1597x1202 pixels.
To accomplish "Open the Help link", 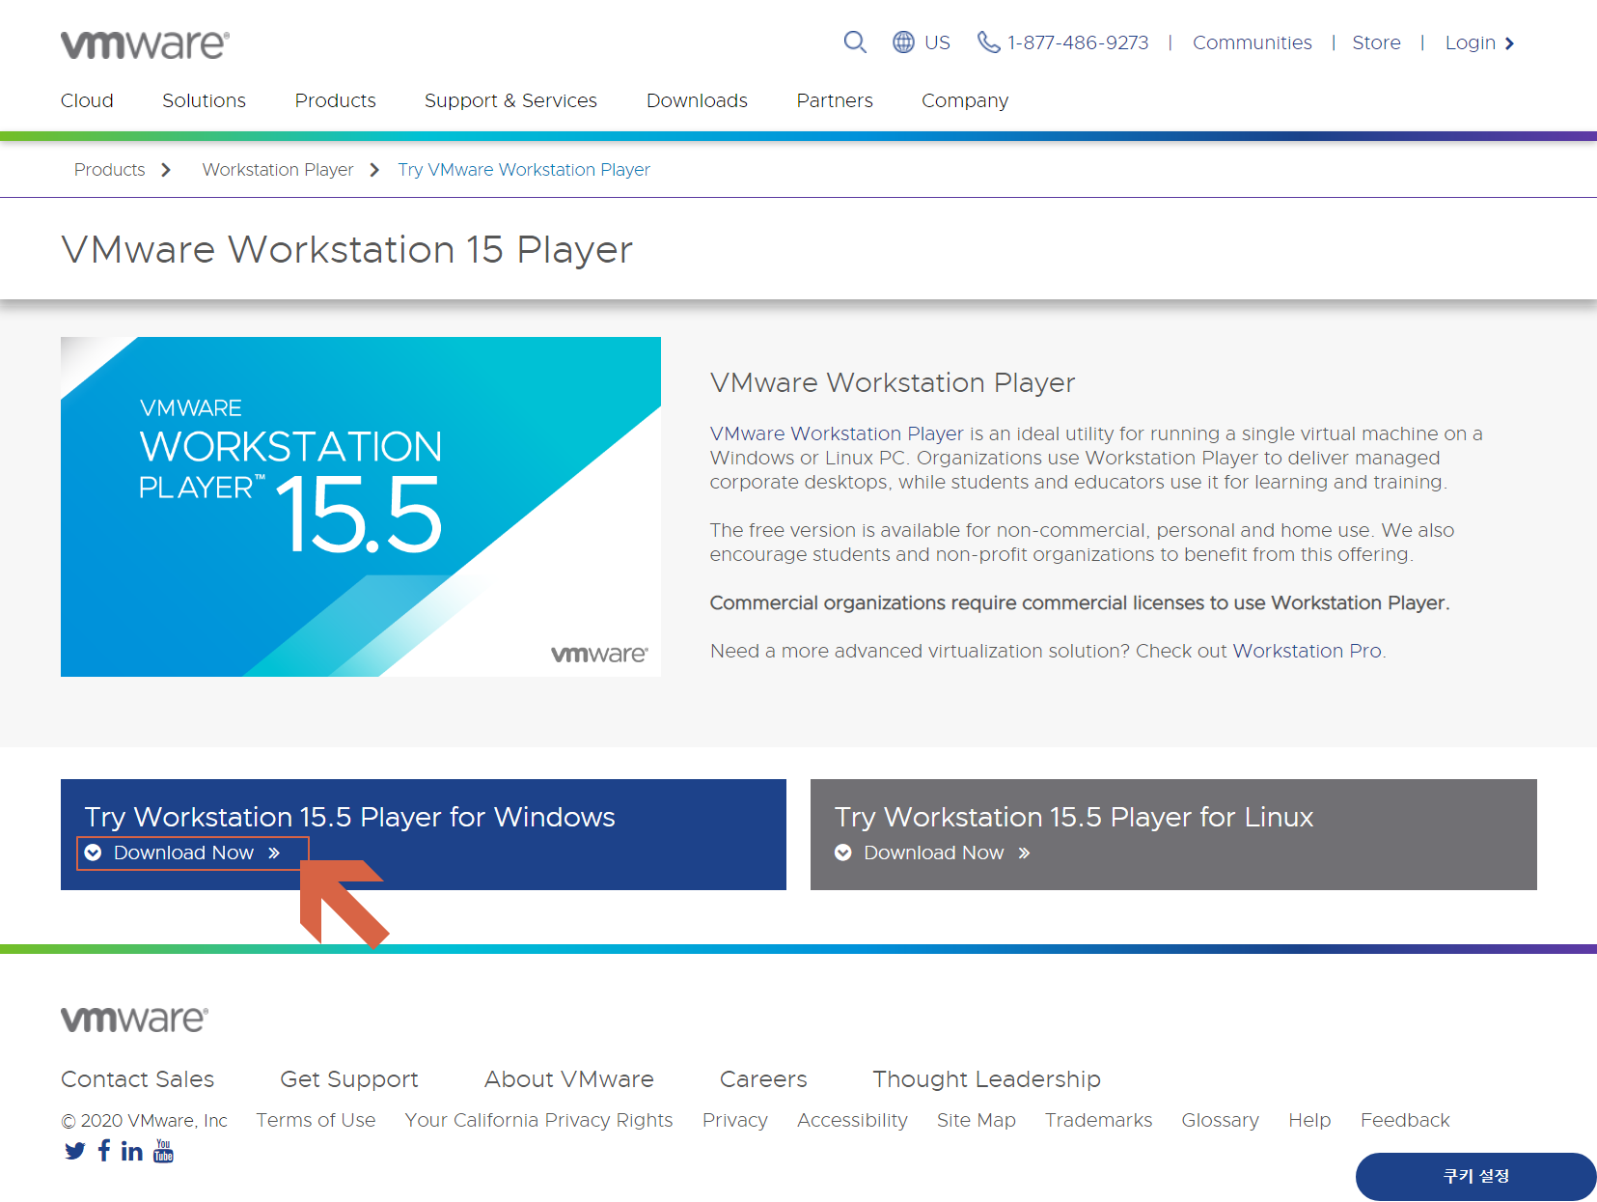I will coord(1309,1121).
